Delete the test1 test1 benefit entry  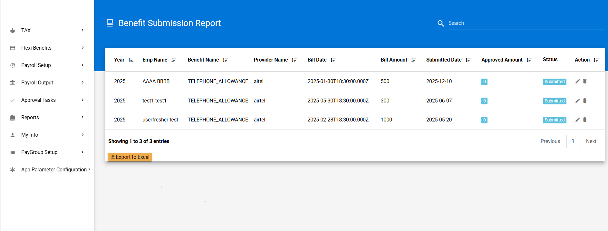tap(585, 101)
